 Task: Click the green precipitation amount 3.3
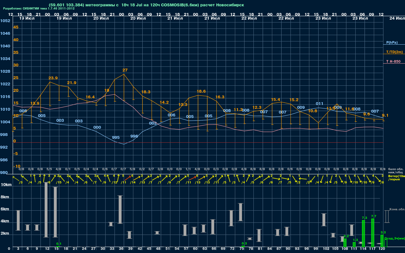383,232
